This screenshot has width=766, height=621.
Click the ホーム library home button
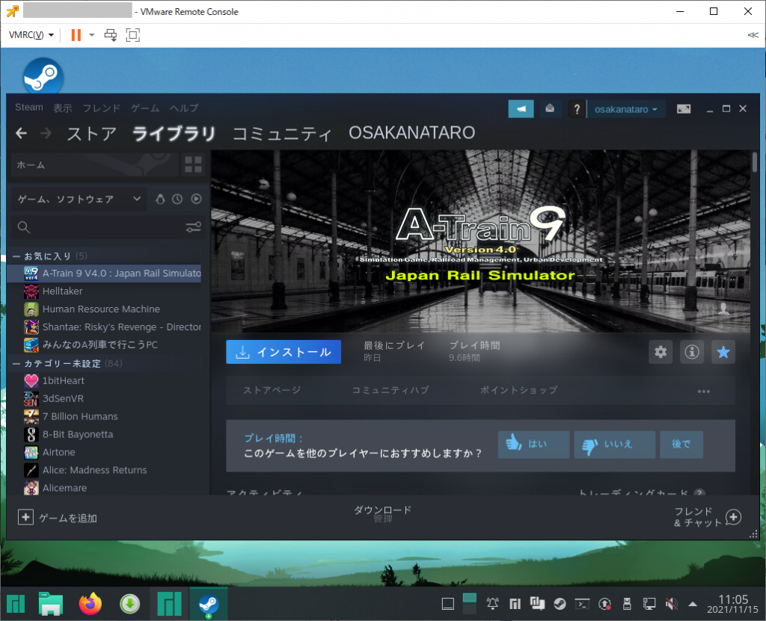click(x=95, y=164)
